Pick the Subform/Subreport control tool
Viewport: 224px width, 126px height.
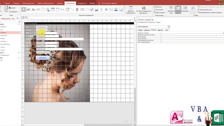tap(111, 9)
